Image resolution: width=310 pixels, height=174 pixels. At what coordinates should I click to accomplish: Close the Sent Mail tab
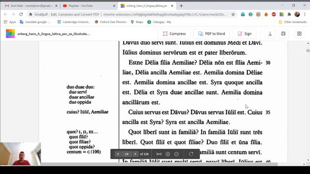pos(56,6)
